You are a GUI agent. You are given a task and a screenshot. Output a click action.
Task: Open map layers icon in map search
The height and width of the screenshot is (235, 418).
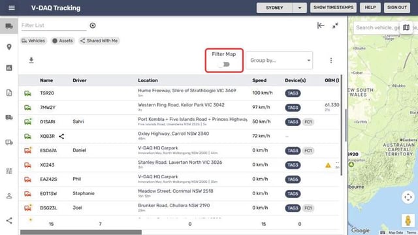pos(406,27)
